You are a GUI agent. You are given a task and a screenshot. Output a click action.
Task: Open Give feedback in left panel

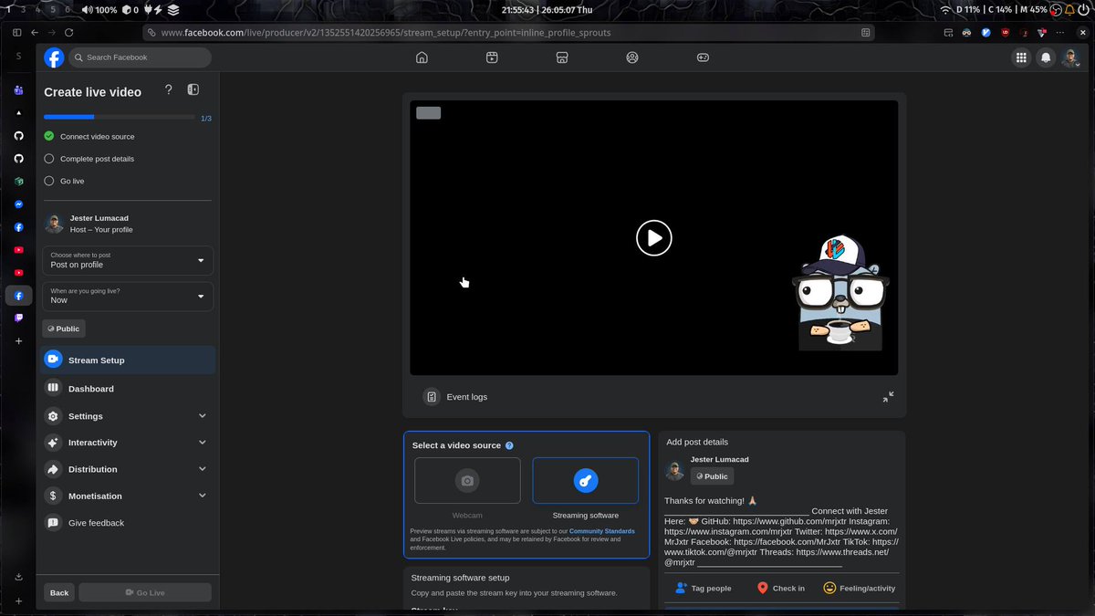[x=128, y=523]
